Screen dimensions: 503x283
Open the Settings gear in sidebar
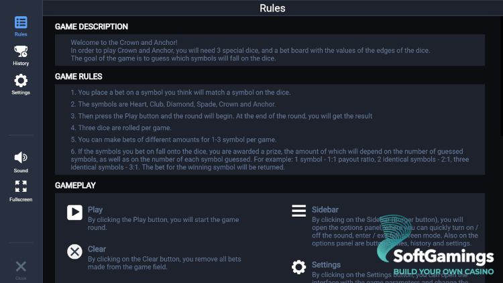pos(21,81)
